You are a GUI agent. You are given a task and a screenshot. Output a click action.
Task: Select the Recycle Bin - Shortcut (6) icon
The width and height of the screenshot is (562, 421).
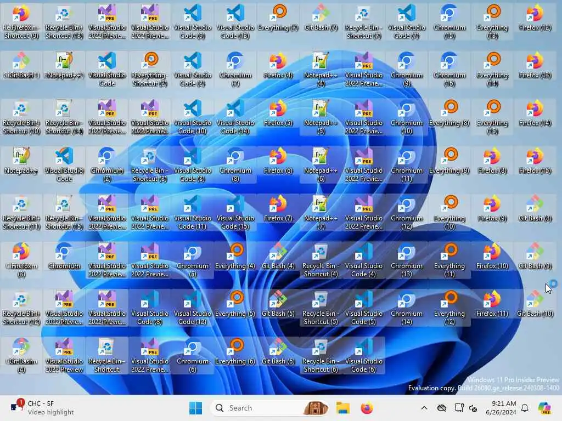[x=321, y=355]
